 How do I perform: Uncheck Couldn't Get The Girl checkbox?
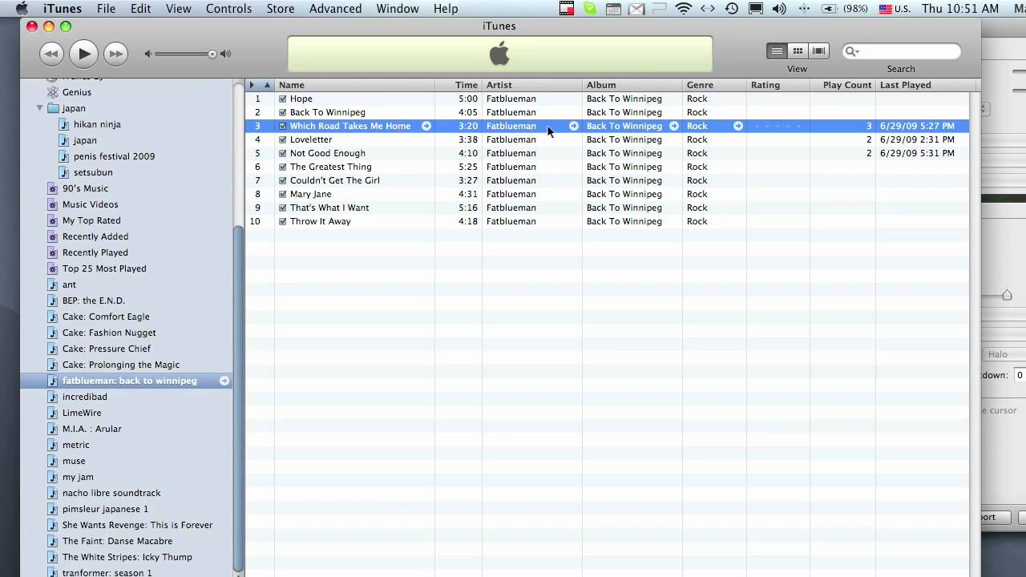click(282, 180)
